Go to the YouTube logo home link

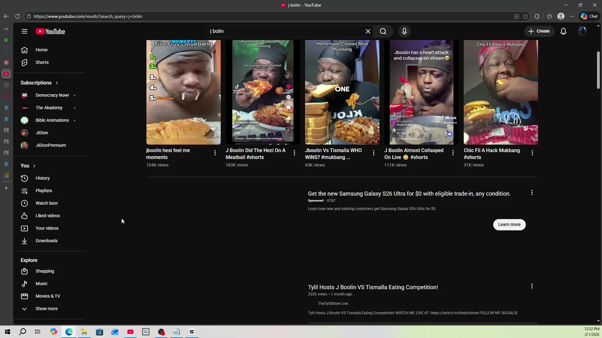point(50,31)
